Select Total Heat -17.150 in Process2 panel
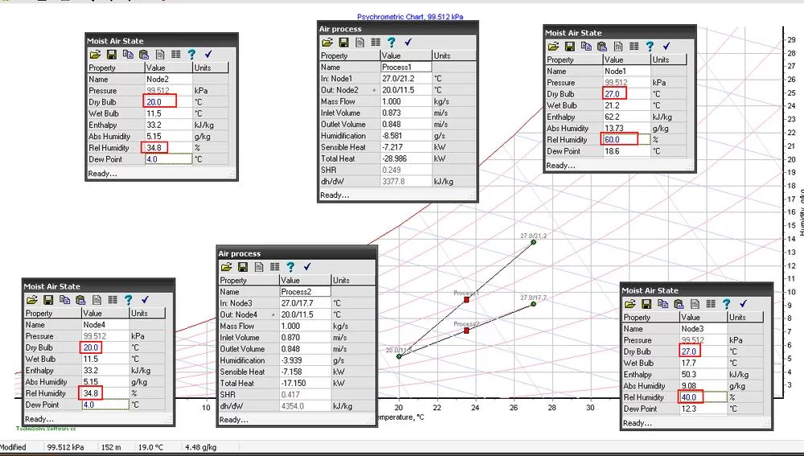The height and width of the screenshot is (456, 804). tap(305, 383)
